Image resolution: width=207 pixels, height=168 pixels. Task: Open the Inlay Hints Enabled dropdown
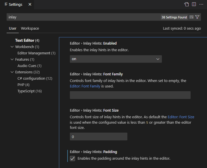(116, 59)
